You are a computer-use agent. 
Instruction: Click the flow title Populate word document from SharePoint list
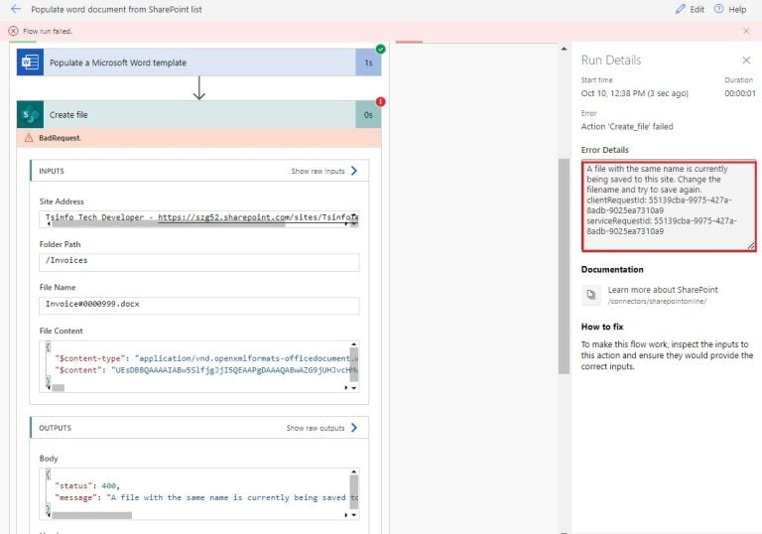116,9
